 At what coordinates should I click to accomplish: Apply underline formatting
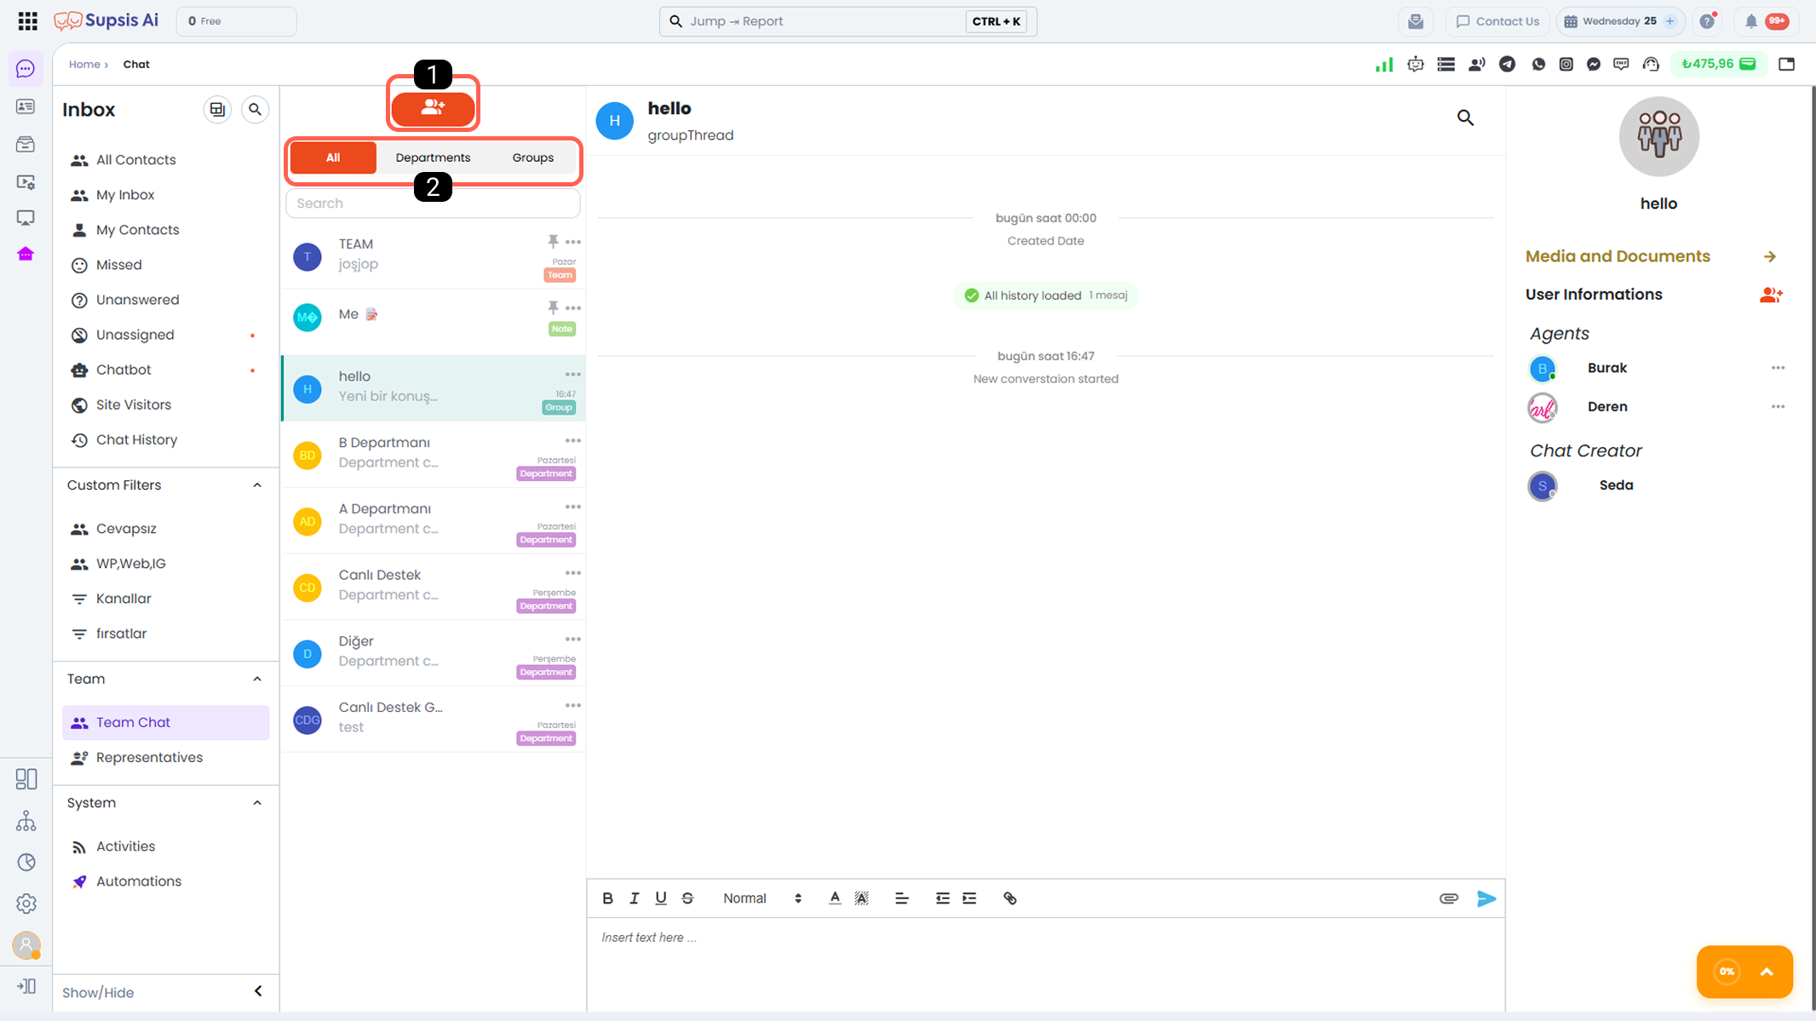[661, 898]
